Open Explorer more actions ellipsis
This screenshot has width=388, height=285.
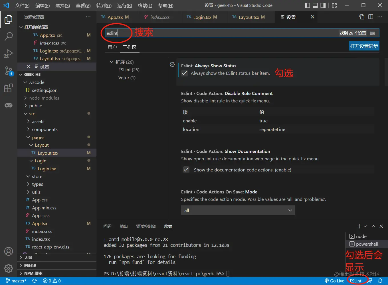coord(88,17)
